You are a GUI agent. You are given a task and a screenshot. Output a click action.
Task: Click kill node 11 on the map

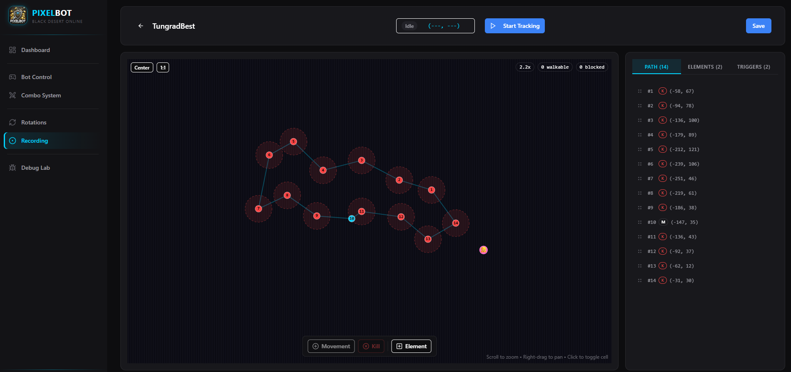point(362,211)
